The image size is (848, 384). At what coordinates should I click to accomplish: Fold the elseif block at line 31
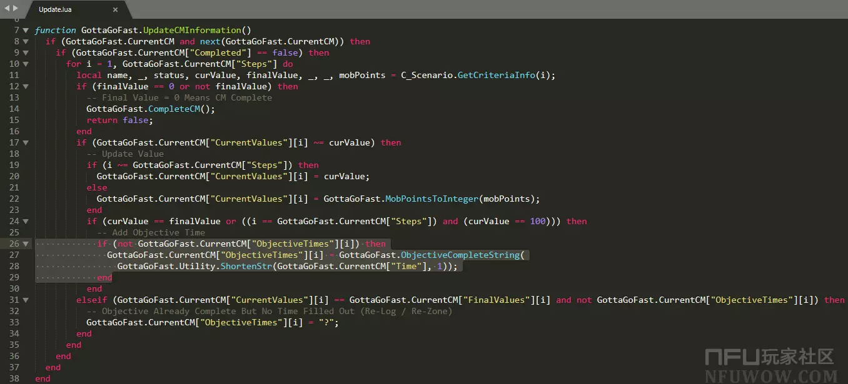[x=26, y=300]
